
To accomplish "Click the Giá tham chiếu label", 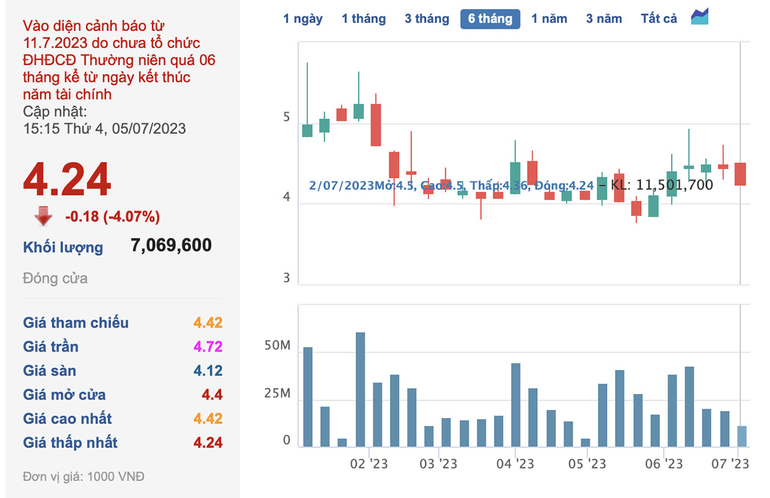I will 76,323.
